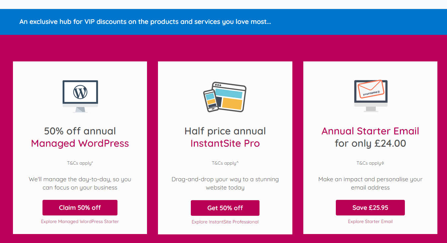The width and height of the screenshot is (447, 243).
Task: Select the InstantSite Pro heading
Action: click(x=225, y=143)
